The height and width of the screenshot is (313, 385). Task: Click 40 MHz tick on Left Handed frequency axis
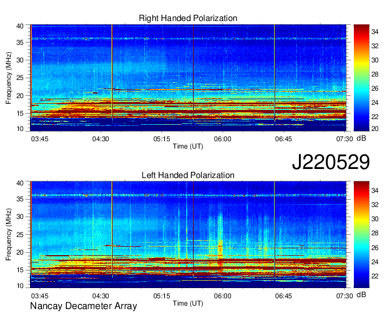(x=20, y=183)
